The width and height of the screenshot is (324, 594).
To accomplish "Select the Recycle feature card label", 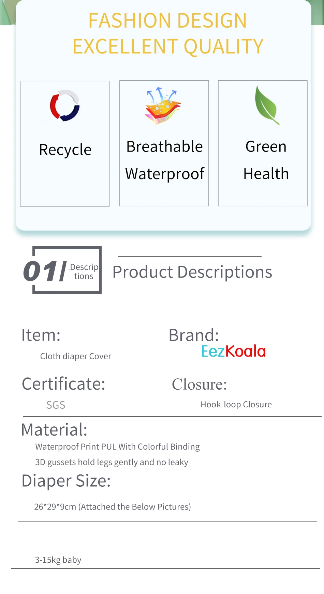I will [x=65, y=150].
